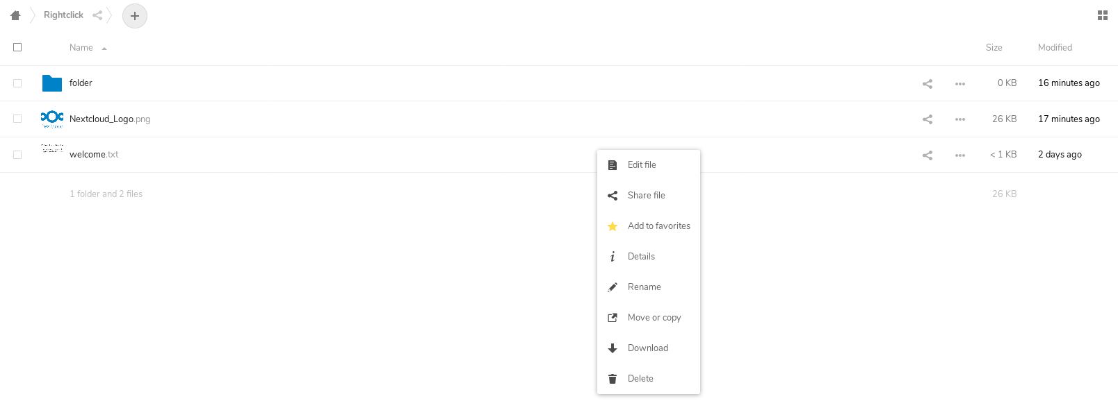Viewport: 1118px width, 408px height.
Task: Switch to grid view
Action: tap(1102, 15)
